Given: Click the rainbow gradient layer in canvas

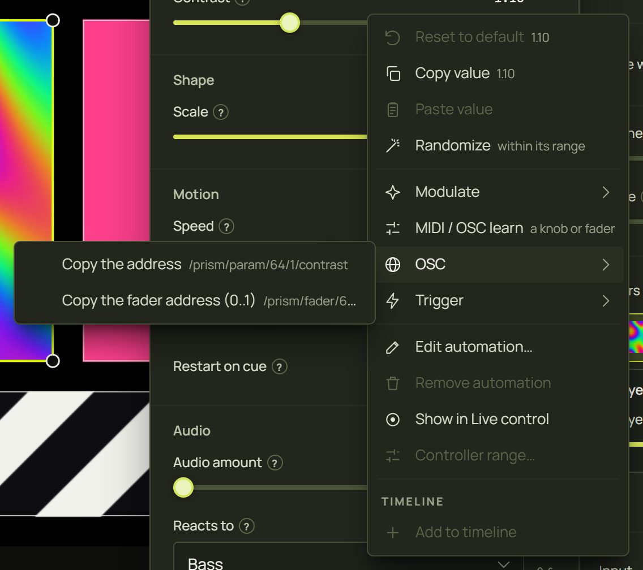Looking at the screenshot, I should click(x=25, y=131).
